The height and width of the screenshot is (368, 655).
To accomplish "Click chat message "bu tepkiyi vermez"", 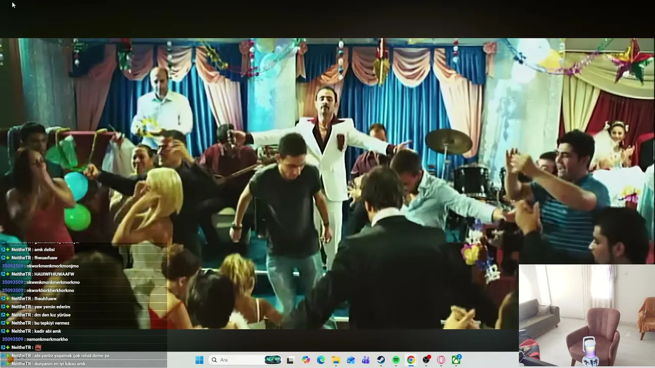I will (52, 323).
